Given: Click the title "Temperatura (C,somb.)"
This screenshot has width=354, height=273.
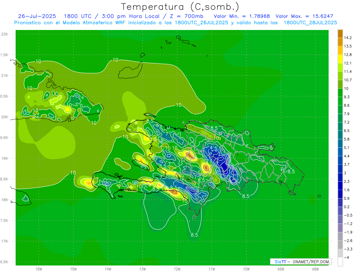Looking at the screenshot, I should pyautogui.click(x=180, y=6).
